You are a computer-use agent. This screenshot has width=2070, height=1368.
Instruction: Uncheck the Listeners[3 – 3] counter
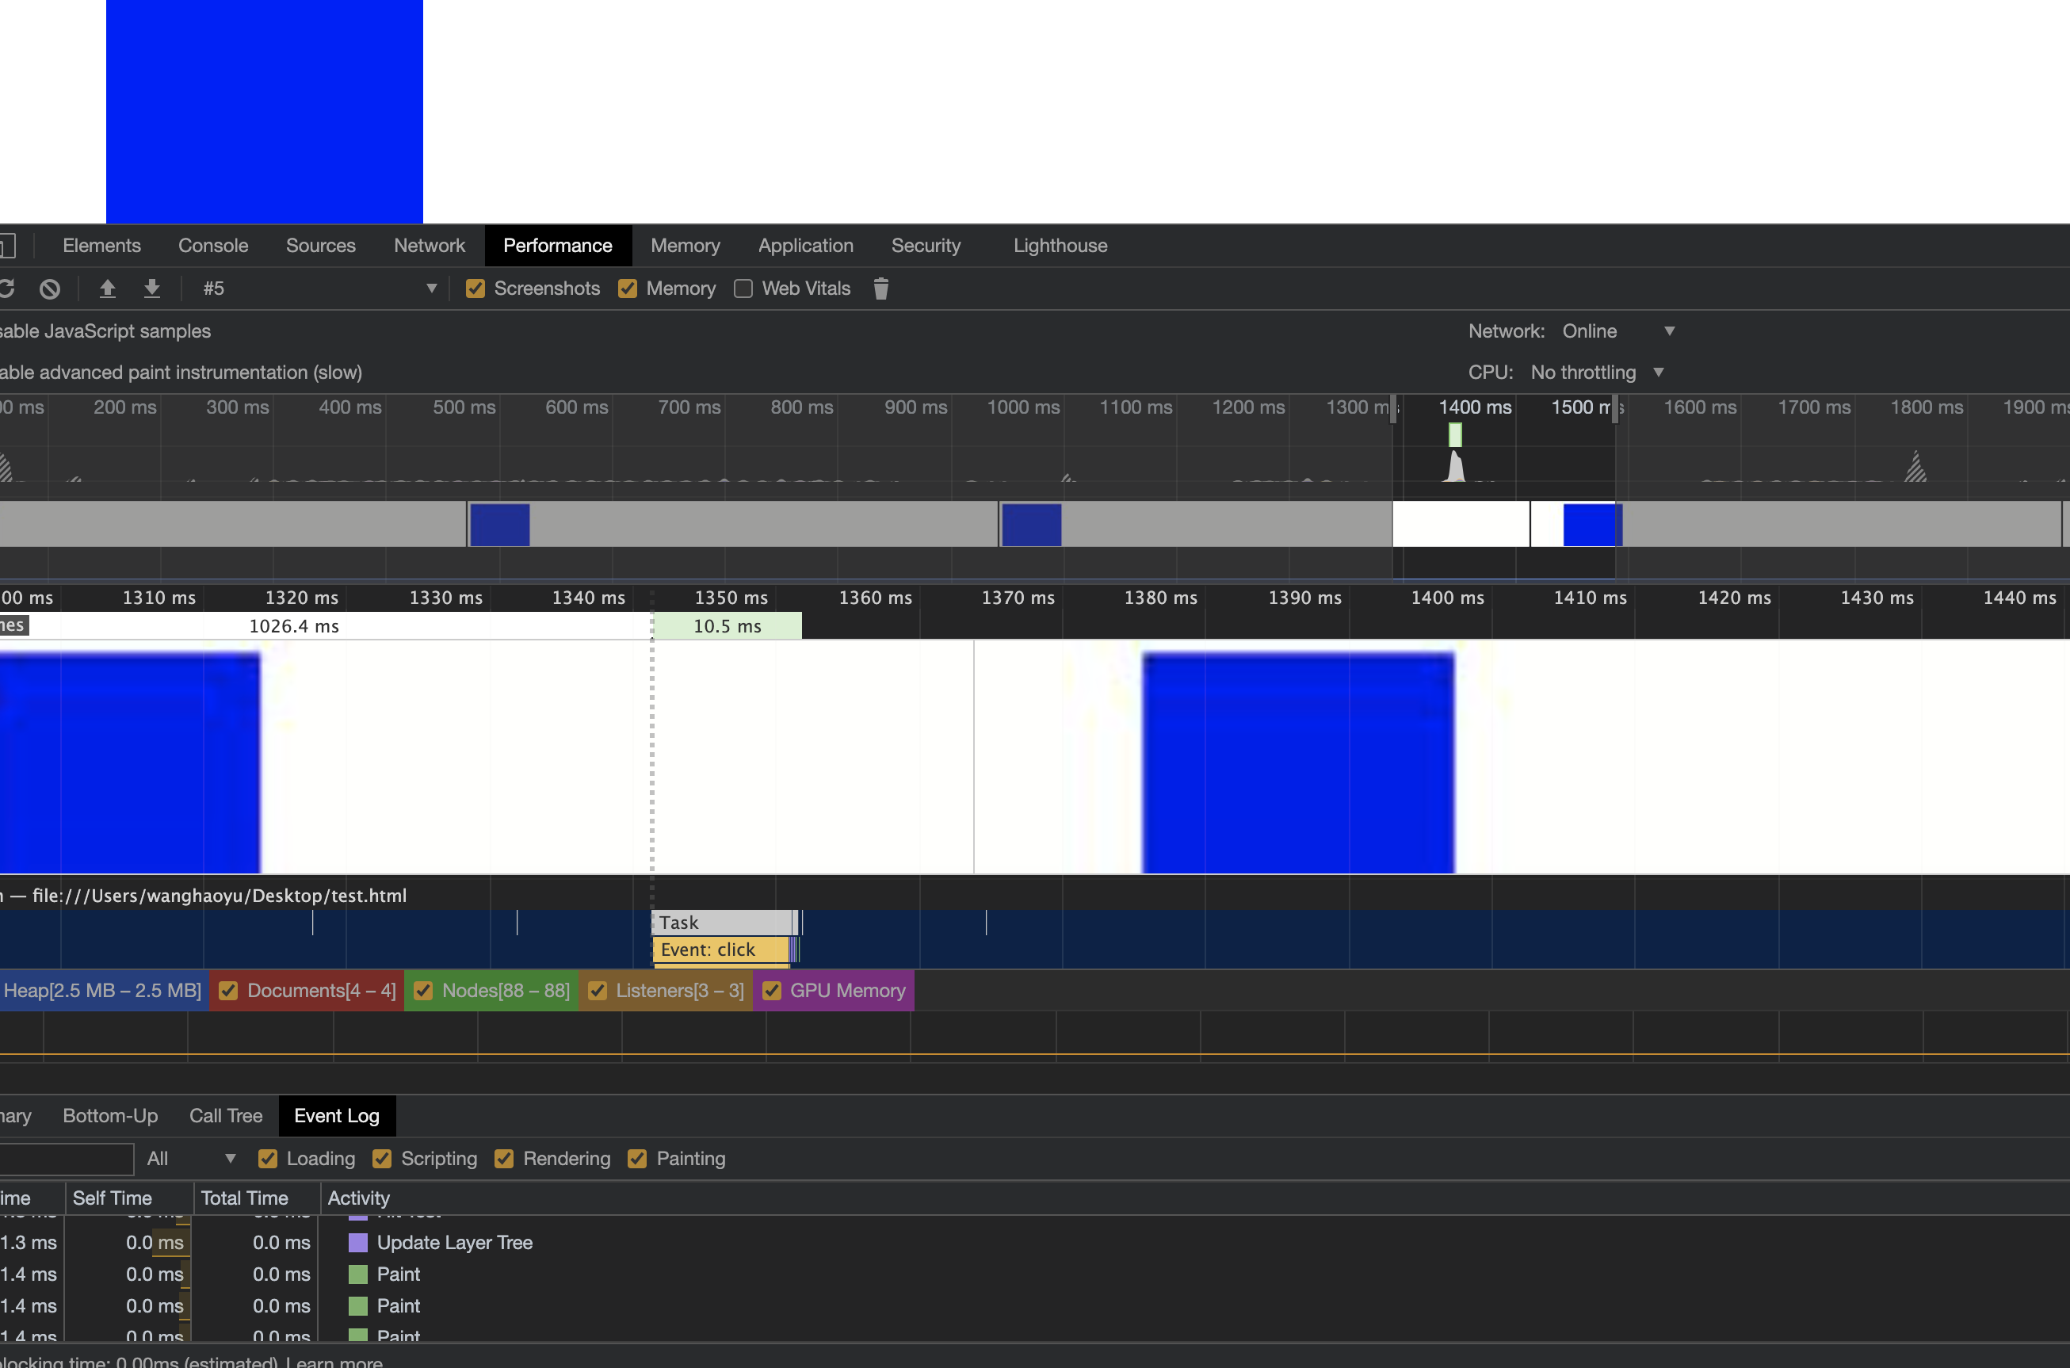click(598, 990)
